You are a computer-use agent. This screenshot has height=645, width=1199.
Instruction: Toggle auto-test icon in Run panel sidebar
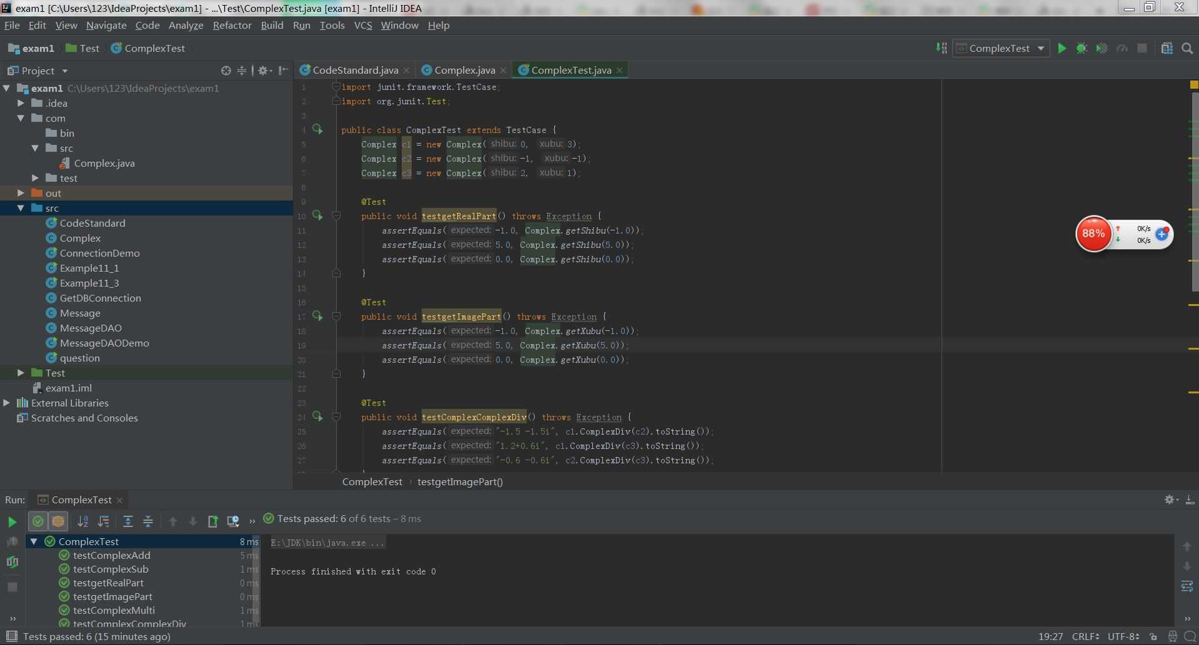pos(12,562)
